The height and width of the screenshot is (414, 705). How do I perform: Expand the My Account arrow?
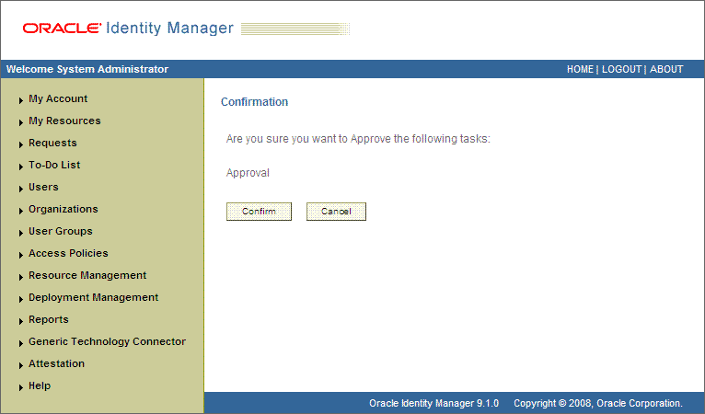click(20, 100)
